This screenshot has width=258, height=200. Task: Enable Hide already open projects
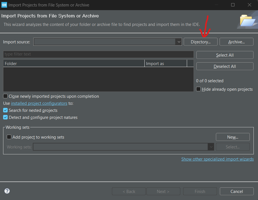(198, 89)
